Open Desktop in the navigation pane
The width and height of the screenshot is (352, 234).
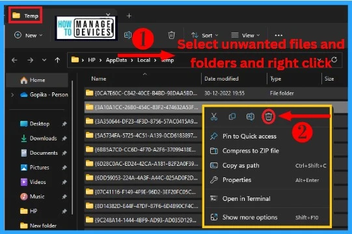click(x=39, y=124)
